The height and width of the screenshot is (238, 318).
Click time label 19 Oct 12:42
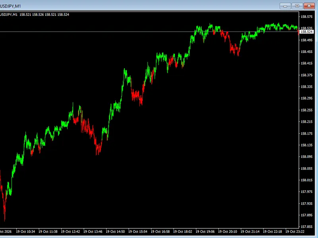pos(70,232)
